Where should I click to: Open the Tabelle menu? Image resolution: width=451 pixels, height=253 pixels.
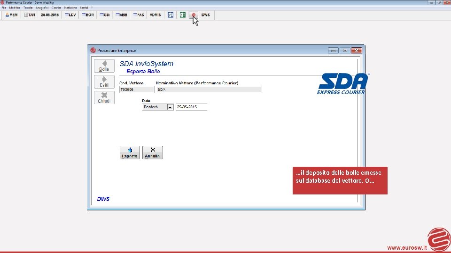coord(28,8)
